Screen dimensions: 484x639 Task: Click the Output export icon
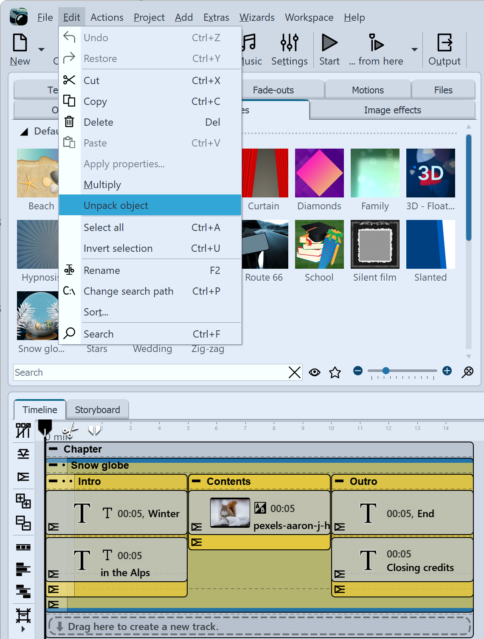[x=444, y=43]
